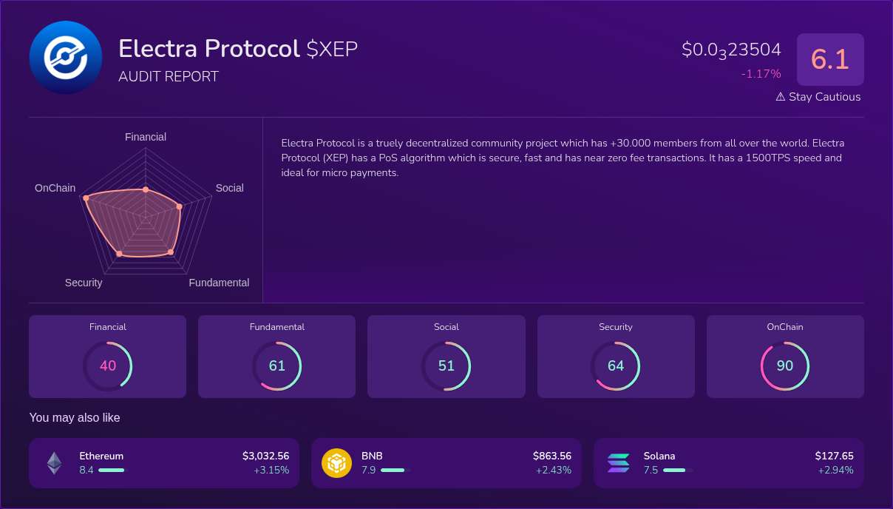The height and width of the screenshot is (509, 893).
Task: Click the Stay Cautious warning icon
Action: pyautogui.click(x=779, y=96)
